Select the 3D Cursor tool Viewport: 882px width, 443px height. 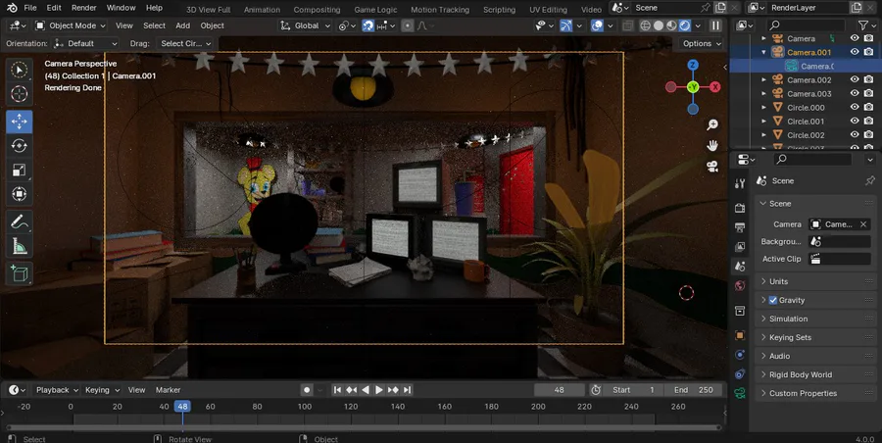[x=20, y=93]
